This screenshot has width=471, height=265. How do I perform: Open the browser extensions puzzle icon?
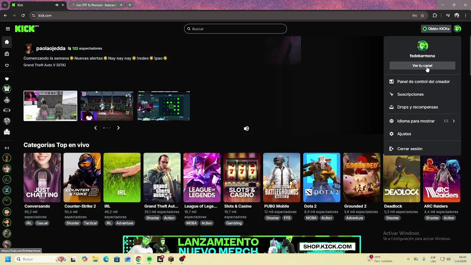pos(435,15)
